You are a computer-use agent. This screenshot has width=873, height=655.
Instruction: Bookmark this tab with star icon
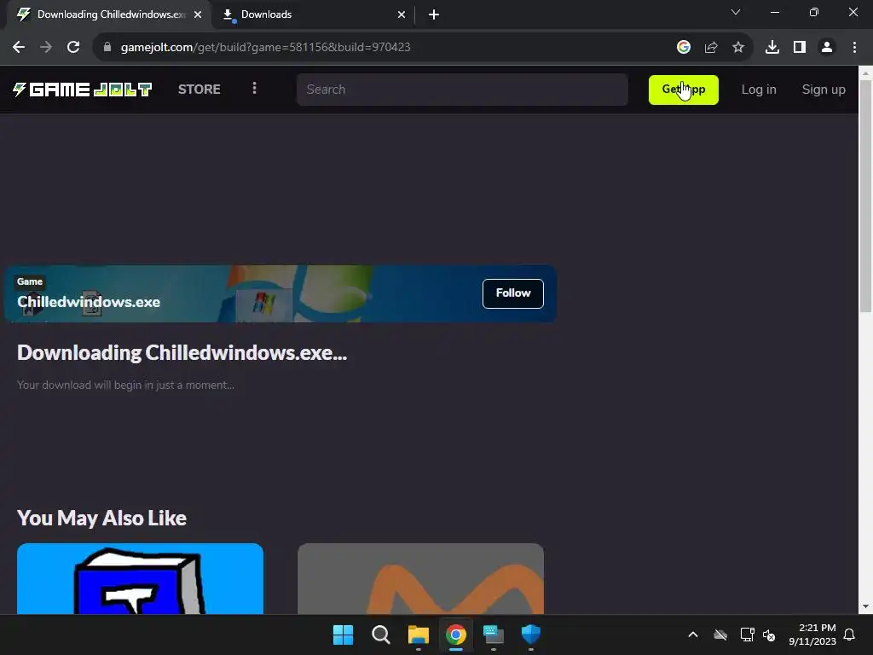[738, 48]
